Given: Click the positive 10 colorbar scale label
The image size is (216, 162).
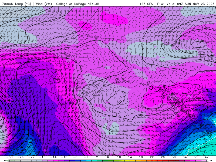Looking at the screenshot, I should coord(119,157).
